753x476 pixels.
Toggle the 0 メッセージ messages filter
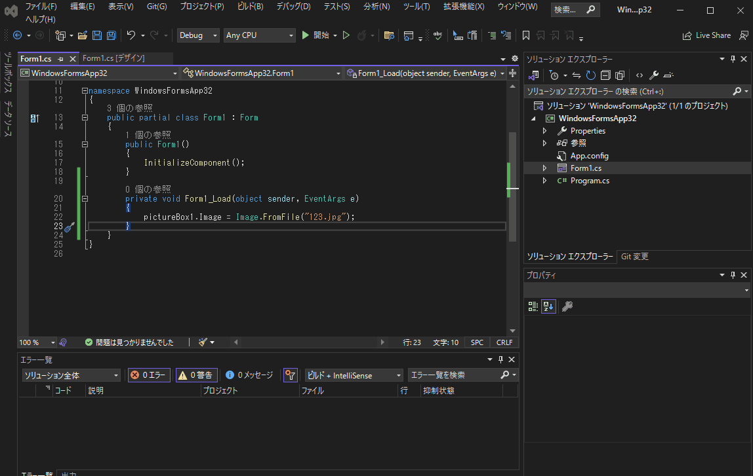point(249,375)
